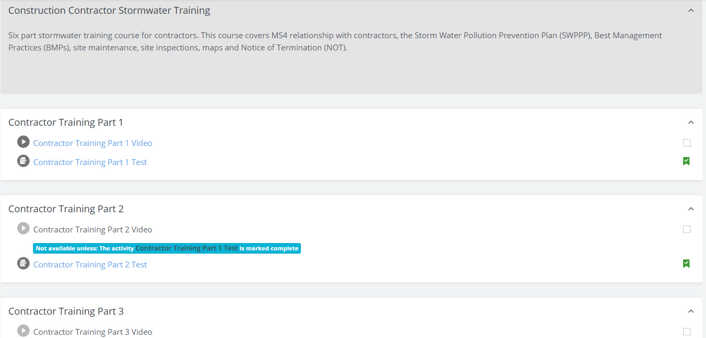This screenshot has height=338, width=706.
Task: Collapse the Contractor Training Part 2 section
Action: click(691, 209)
